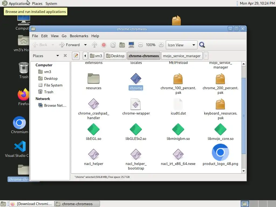
Task: Click chrome-chromeos path bar button
Action: point(144,56)
